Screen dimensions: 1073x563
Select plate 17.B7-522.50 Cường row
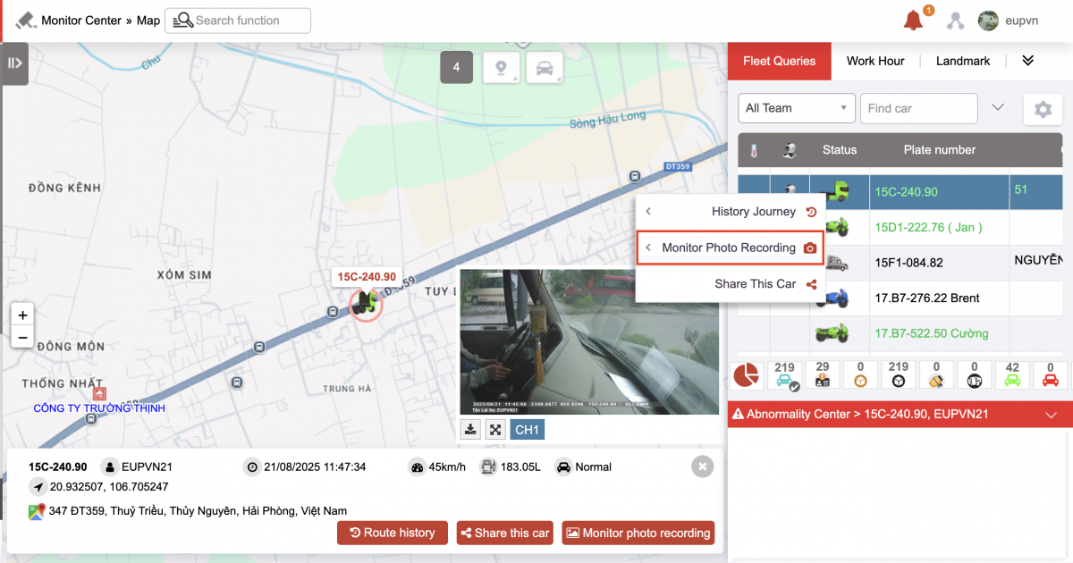click(x=932, y=333)
